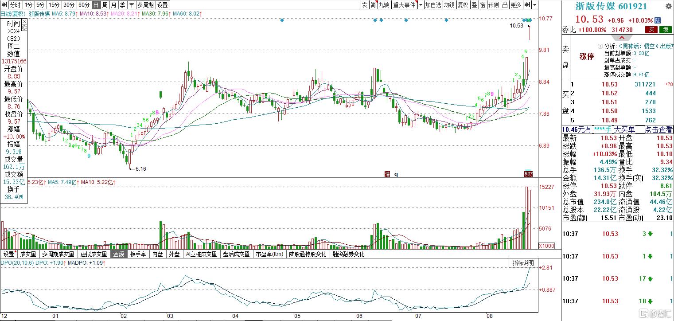Click the right panel collapse arrow icon
674x321 pixels.
(x=527, y=5)
